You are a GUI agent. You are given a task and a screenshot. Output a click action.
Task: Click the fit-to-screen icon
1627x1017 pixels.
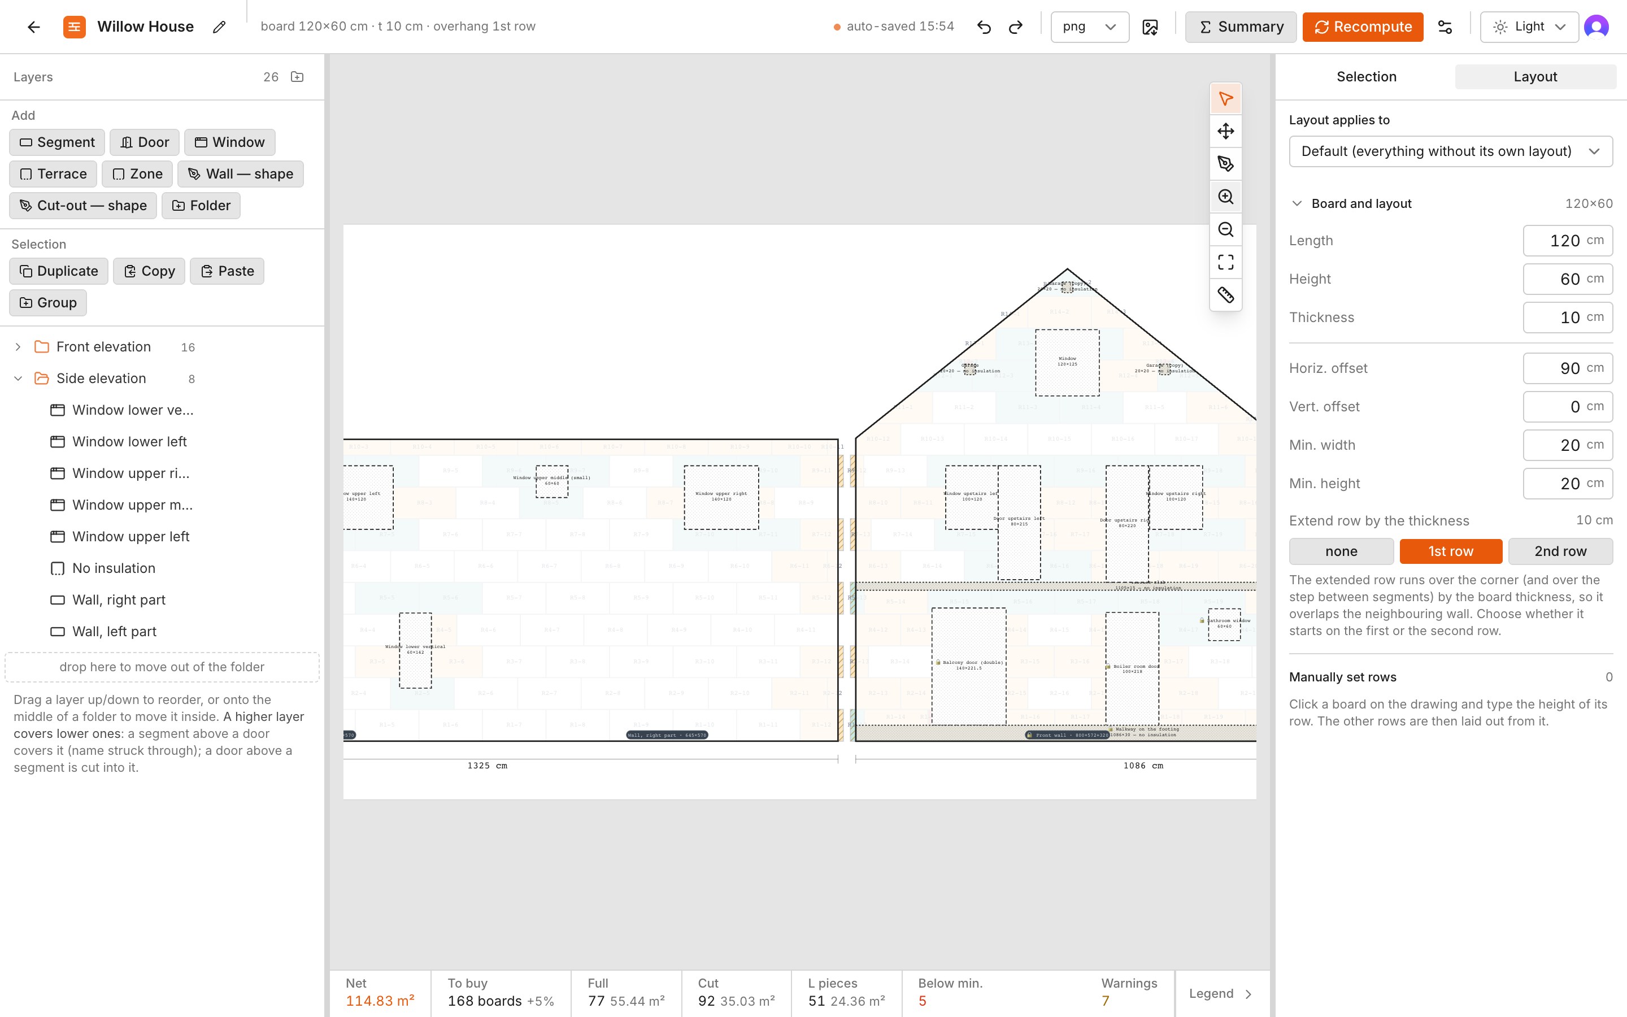(1226, 262)
